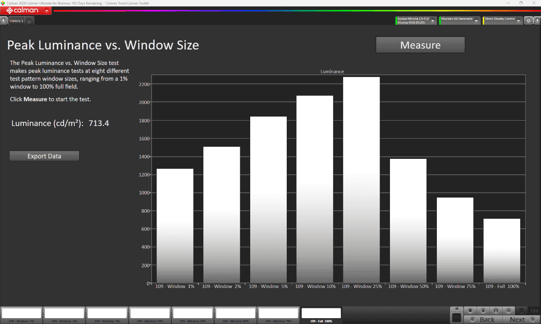Select the 109 - Window 1% swatch thumbnail
The image size is (541, 324).
[21, 315]
